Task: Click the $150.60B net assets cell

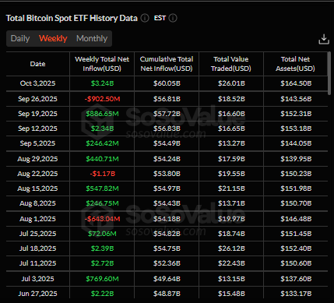Action: [296, 263]
